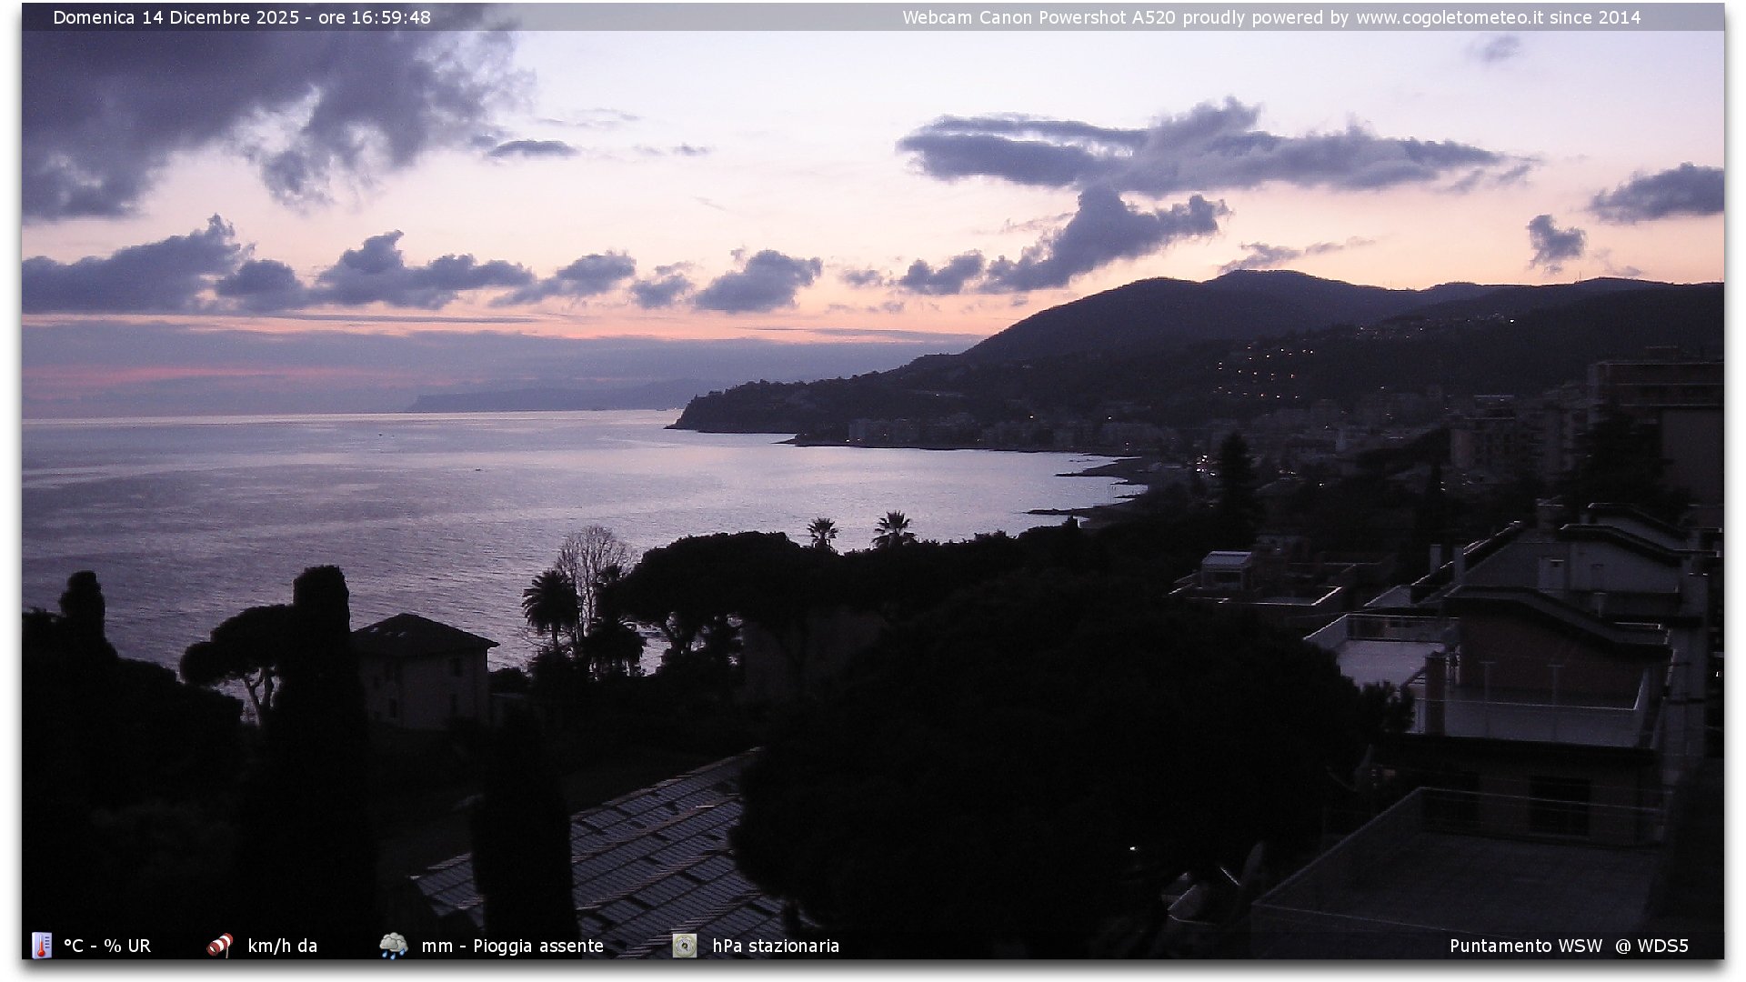Click 'mm - Pioggia assente' rain text
Viewport: 1746px width, 982px height.
tap(512, 946)
